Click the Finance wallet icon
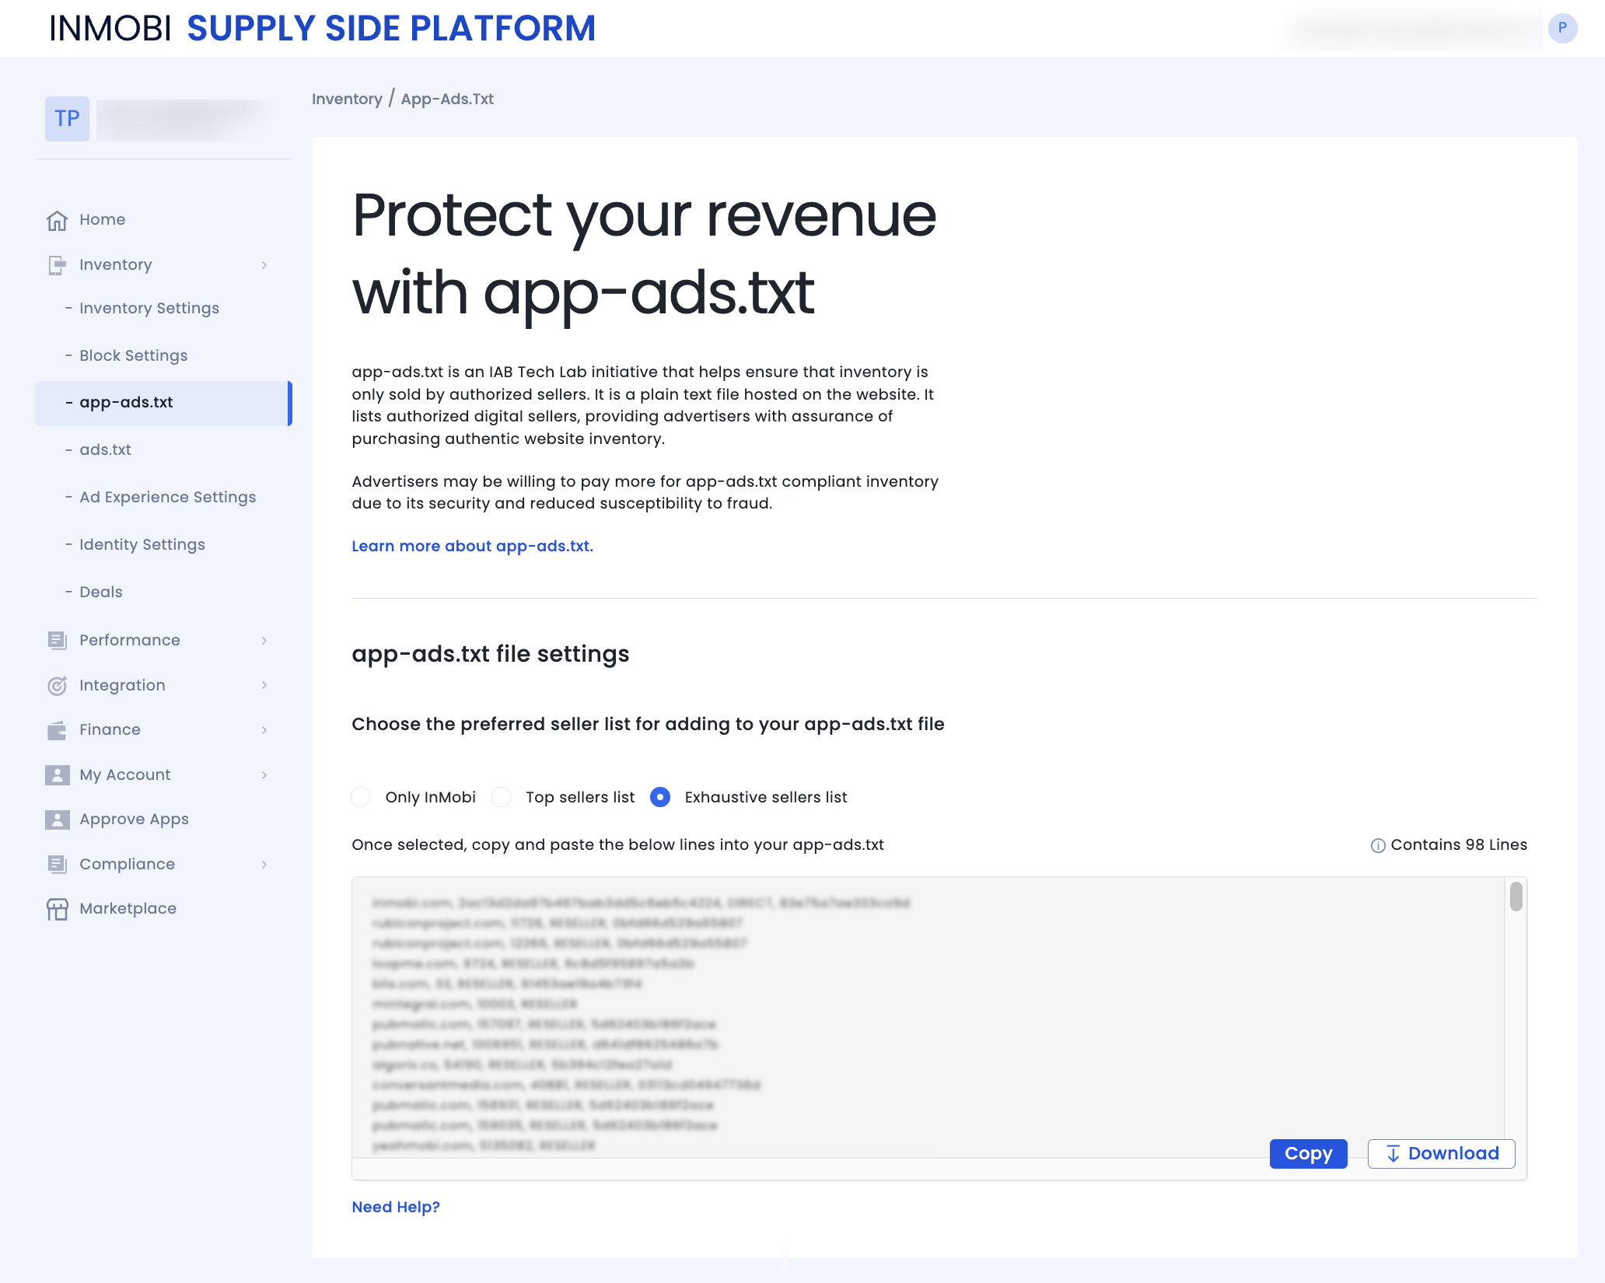Viewport: 1605px width, 1283px height. click(57, 730)
